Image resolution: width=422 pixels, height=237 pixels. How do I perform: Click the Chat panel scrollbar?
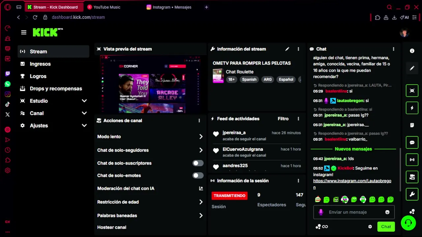pos(400,169)
